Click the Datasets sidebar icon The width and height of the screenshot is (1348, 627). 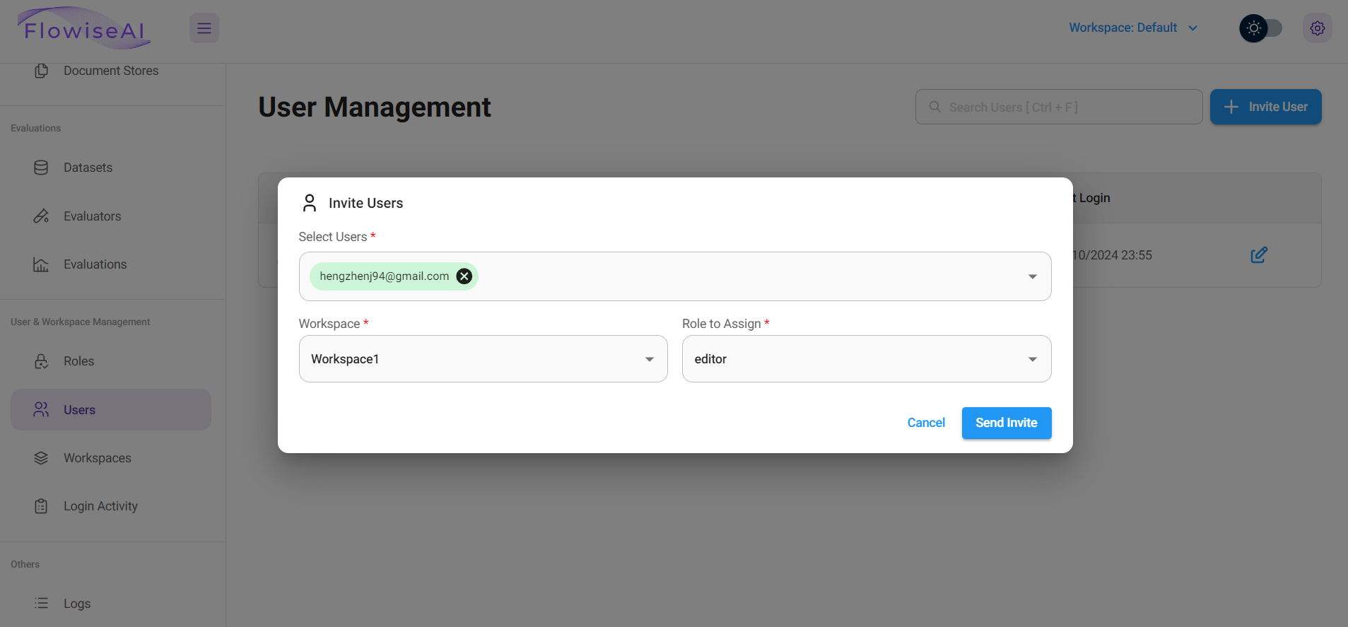pyautogui.click(x=41, y=168)
